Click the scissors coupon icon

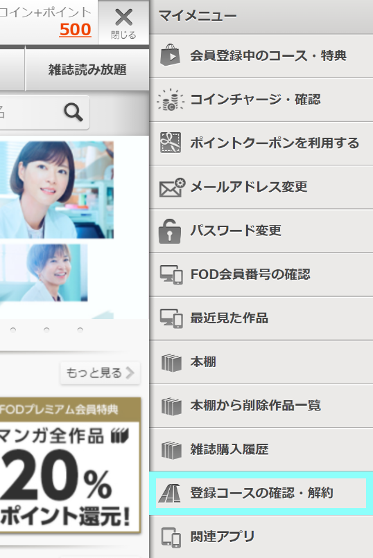click(171, 143)
